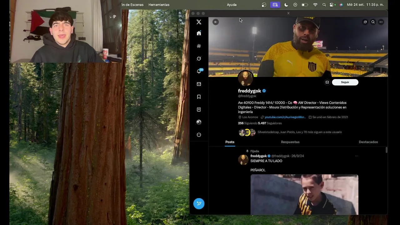Image resolution: width=400 pixels, height=225 pixels.
Task: Go to Home in the X sidebar
Action: (199, 33)
